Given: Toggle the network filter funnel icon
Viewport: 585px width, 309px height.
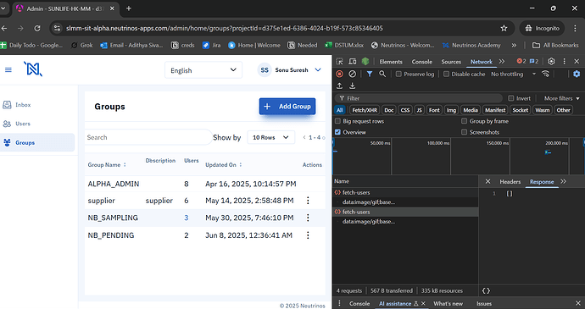Looking at the screenshot, I should click(x=370, y=74).
